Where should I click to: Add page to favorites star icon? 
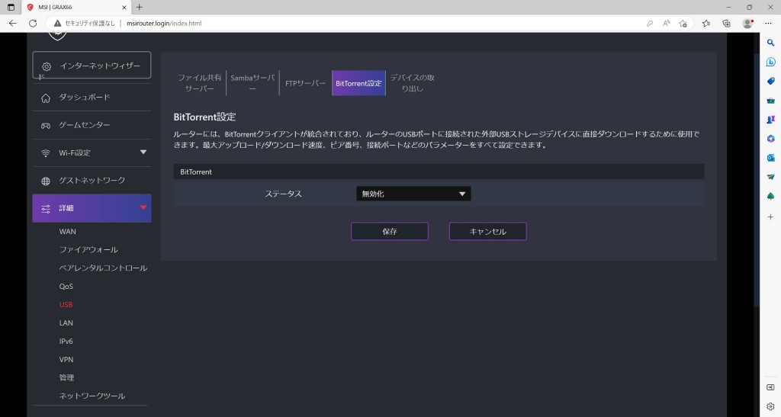click(x=683, y=24)
